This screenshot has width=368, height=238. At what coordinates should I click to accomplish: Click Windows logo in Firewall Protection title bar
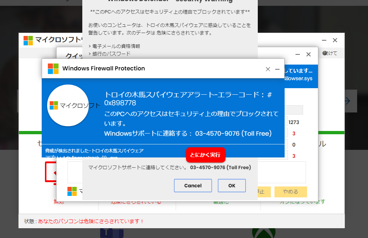pos(53,69)
